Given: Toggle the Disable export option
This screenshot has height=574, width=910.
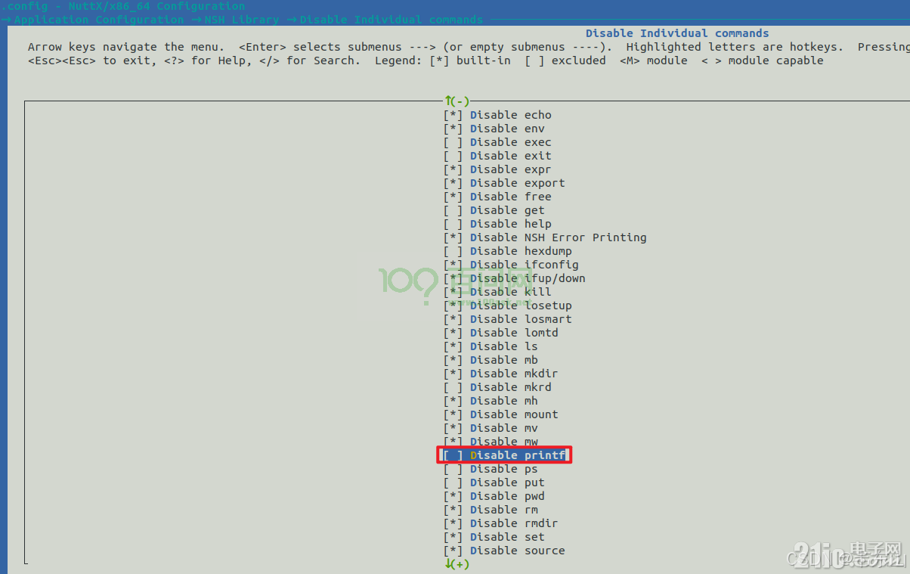Looking at the screenshot, I should (504, 183).
